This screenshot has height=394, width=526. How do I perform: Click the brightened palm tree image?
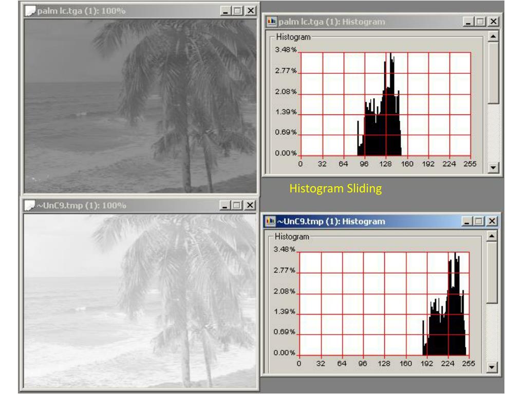(x=140, y=301)
